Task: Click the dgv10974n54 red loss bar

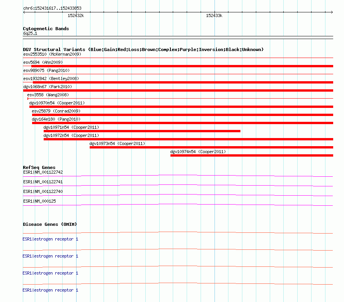Action: (252, 155)
